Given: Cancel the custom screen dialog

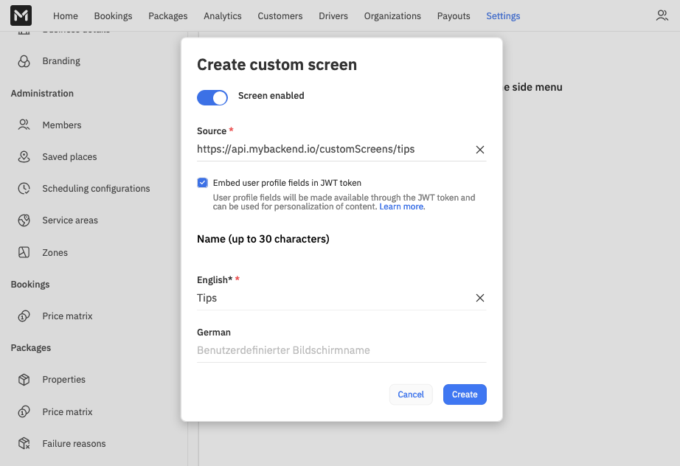Looking at the screenshot, I should click(411, 394).
